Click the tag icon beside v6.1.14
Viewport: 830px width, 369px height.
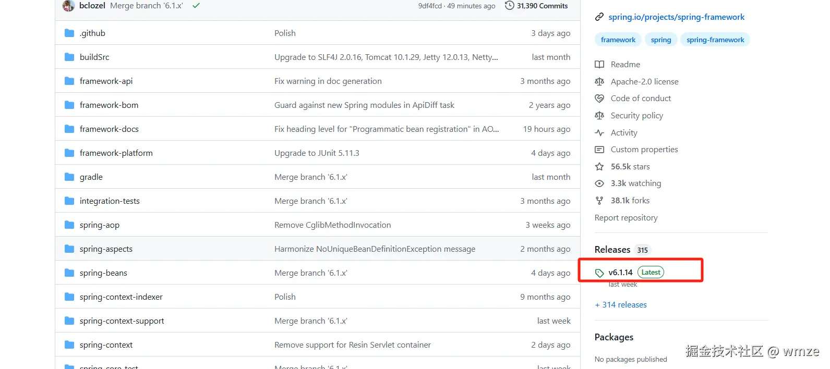coord(599,273)
